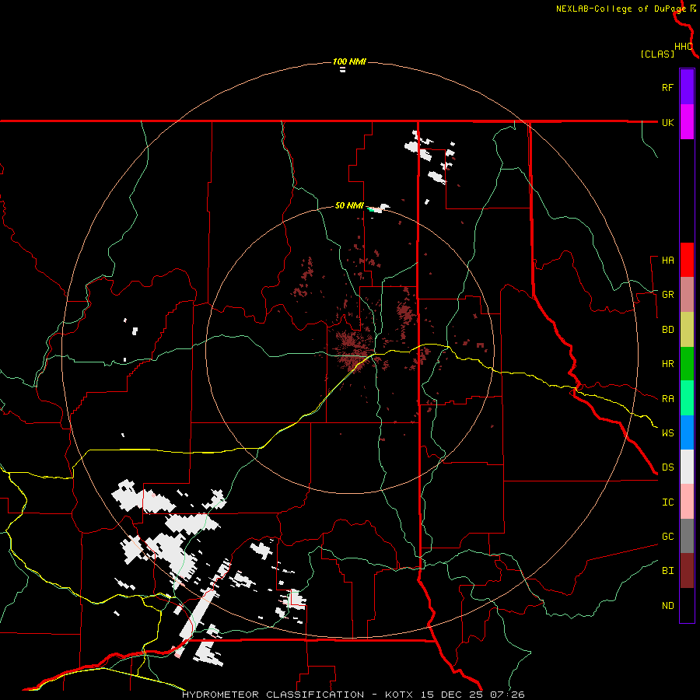Click the RF legend label

tap(667, 88)
